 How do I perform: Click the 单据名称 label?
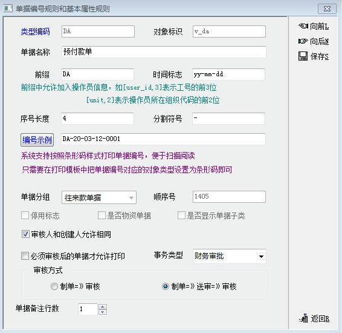pyautogui.click(x=35, y=52)
